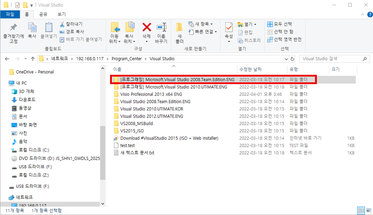Viewport: 373px width, 215px height.
Task: Open 속성 properties icon in ribbon
Action: click(x=229, y=28)
